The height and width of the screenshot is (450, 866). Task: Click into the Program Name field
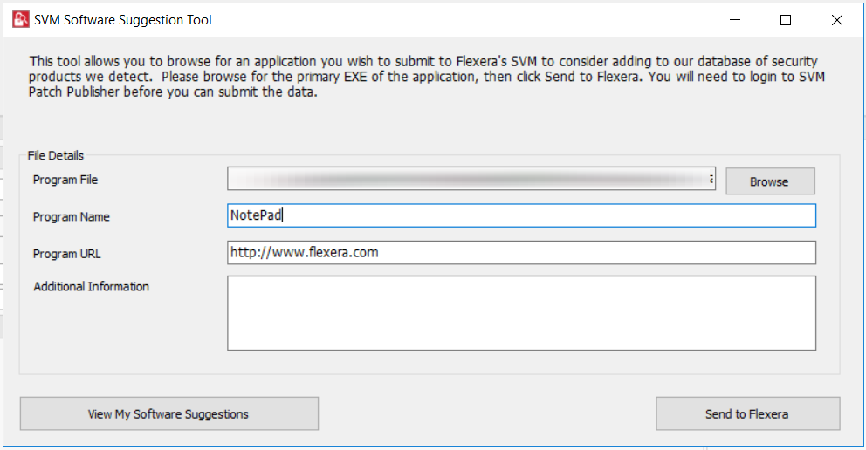point(521,215)
